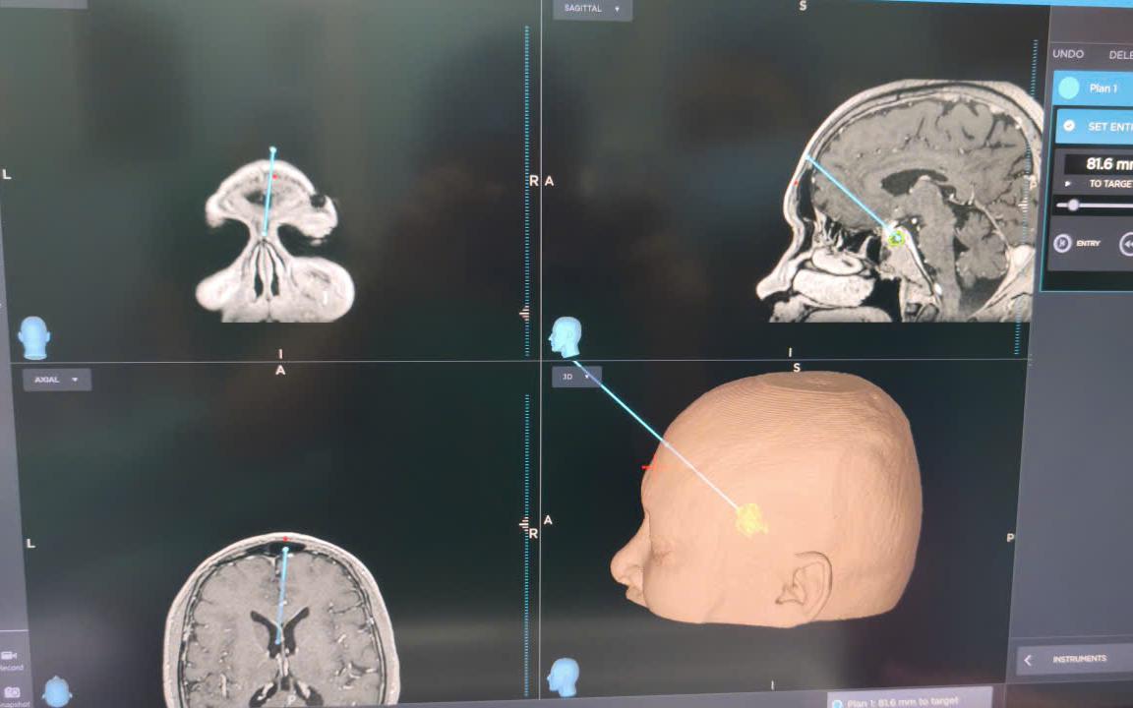Click the axial view head orientation icon

click(x=56, y=691)
